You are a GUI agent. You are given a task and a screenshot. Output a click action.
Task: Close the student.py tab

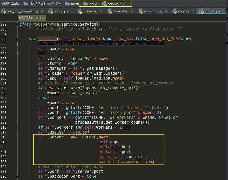point(132,11)
